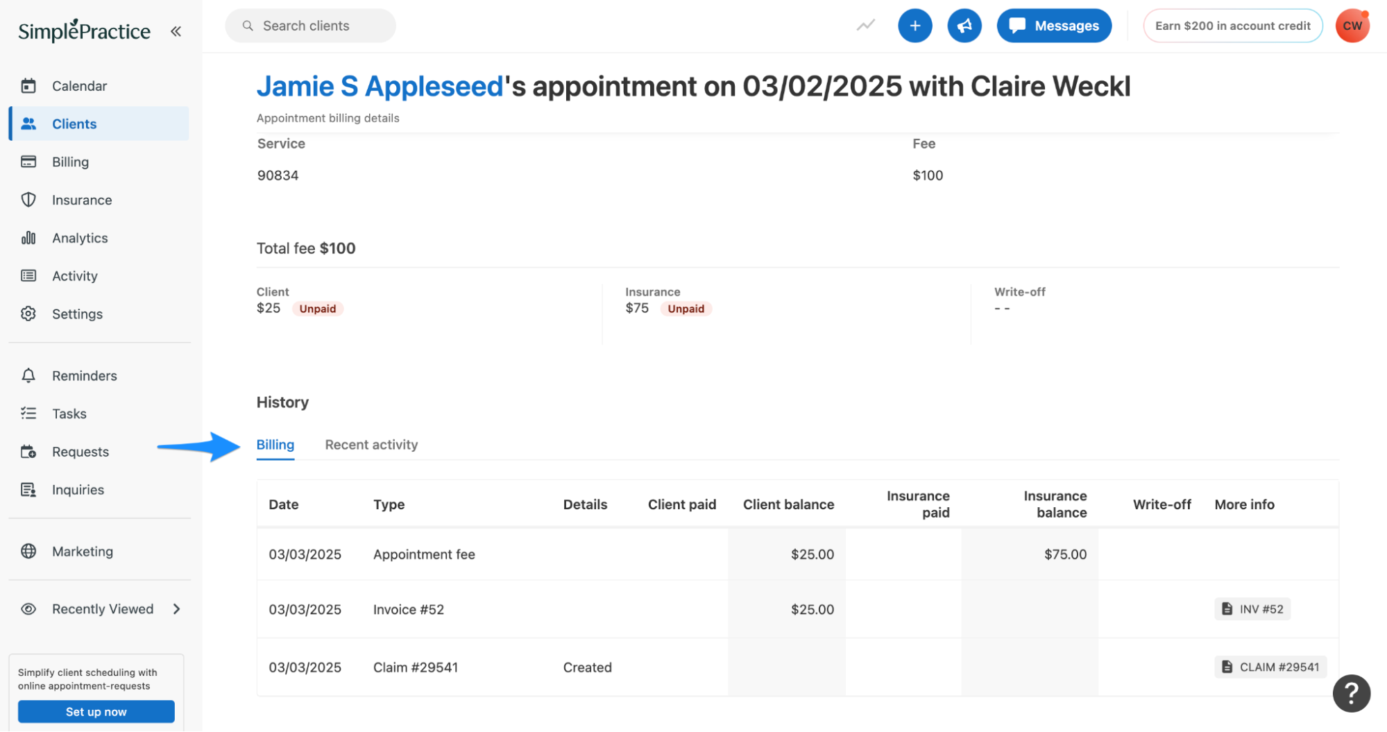Expand the Recently Viewed chevron
Screen dimensions: 1387x732
(x=176, y=609)
